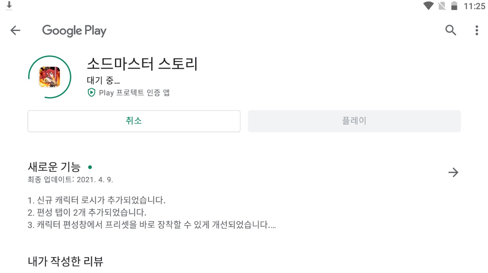The image size is (488, 273).
Task: Tap the Play Protect shield icon
Action: click(x=92, y=92)
